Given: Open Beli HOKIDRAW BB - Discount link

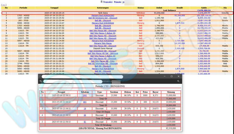Looking at the screenshot, I should pyautogui.click(x=103, y=51).
